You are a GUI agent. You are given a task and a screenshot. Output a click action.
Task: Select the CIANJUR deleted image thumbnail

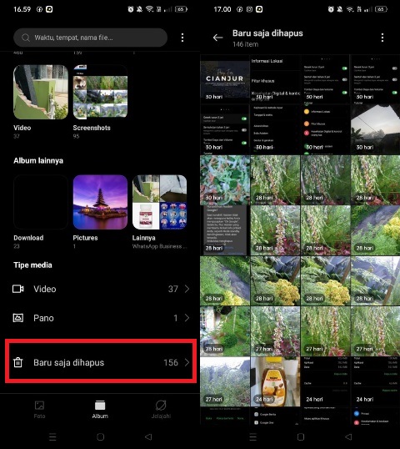point(225,79)
